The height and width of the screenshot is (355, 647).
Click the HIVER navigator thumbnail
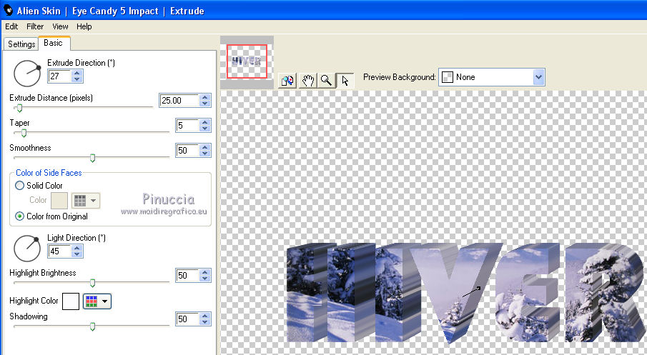point(247,61)
